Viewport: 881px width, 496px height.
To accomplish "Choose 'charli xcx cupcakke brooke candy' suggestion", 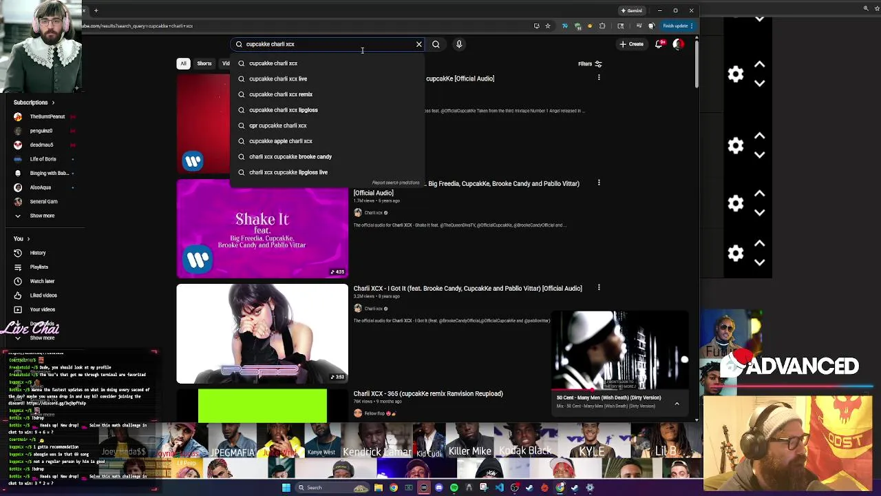I will 327,156.
